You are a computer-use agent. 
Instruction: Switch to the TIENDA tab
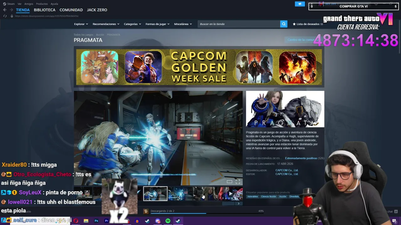[23, 10]
